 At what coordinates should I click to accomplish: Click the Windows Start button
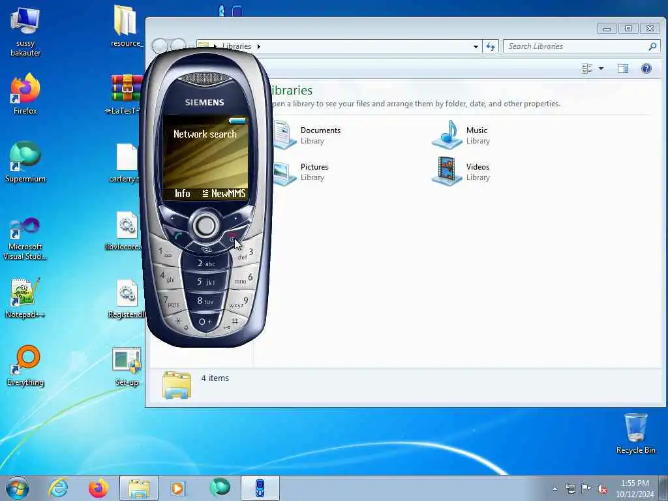(18, 488)
